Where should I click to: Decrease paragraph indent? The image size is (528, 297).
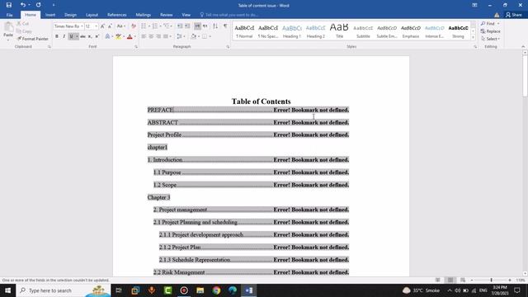(180, 26)
